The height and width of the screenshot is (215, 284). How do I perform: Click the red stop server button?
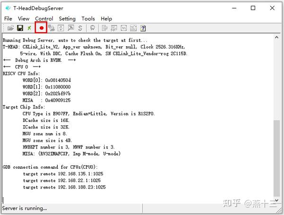(x=42, y=28)
